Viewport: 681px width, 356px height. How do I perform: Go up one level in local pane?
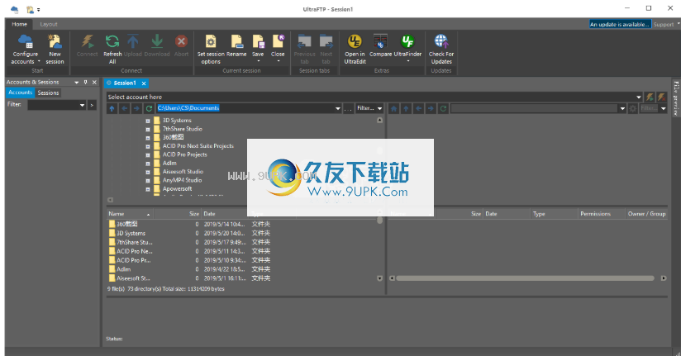tap(112, 108)
